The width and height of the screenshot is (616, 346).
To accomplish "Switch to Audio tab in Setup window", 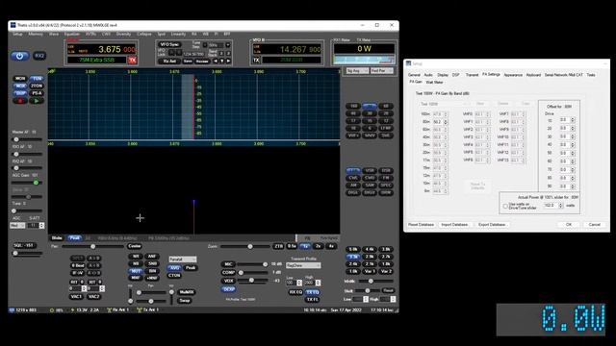I will (428, 75).
